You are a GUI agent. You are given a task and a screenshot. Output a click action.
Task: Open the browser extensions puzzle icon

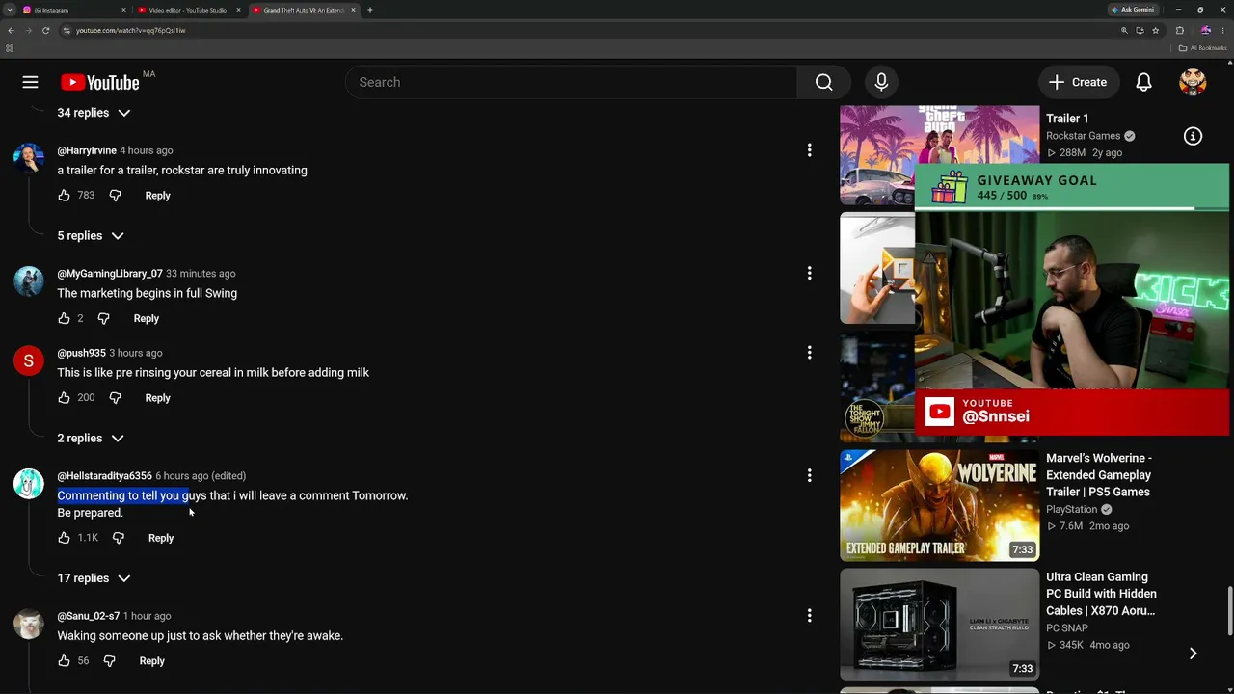click(1180, 30)
